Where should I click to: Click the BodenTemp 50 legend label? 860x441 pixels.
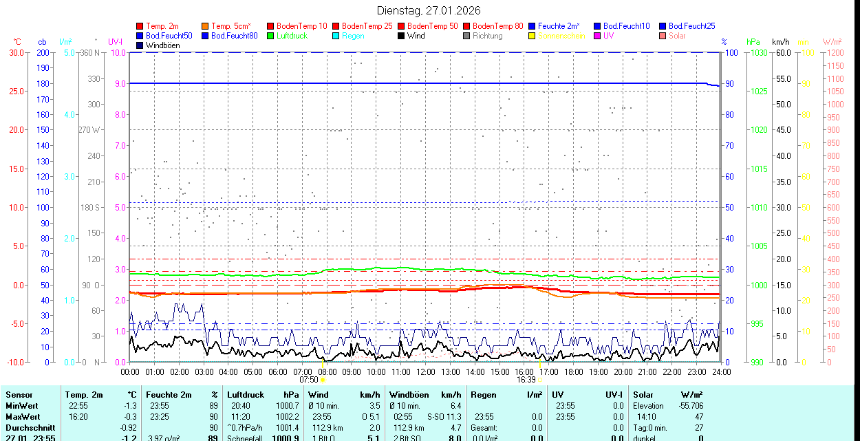[x=432, y=26]
